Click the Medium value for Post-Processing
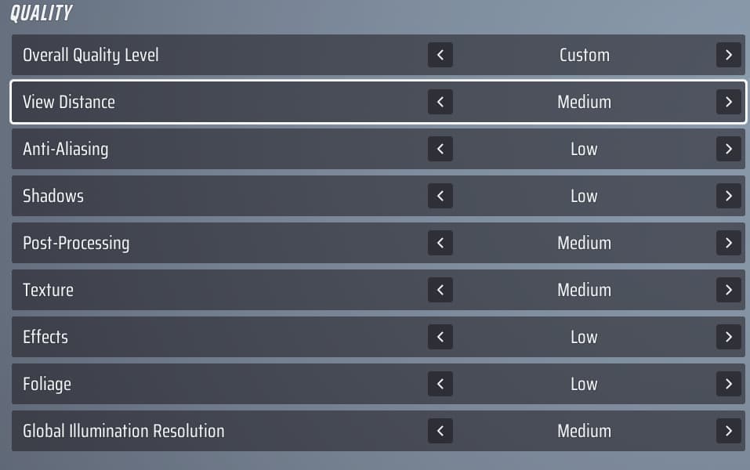 pyautogui.click(x=584, y=243)
